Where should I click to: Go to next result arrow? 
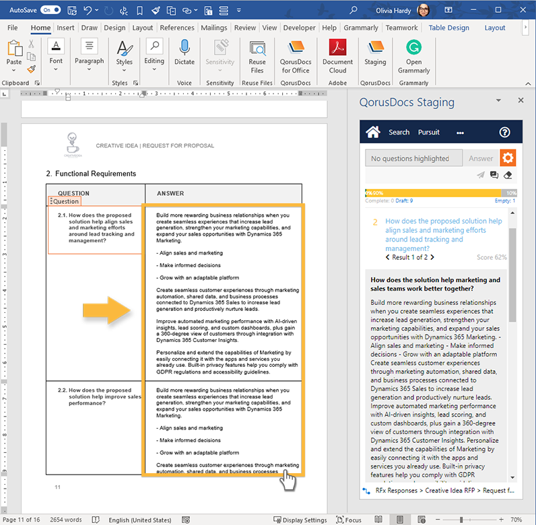(432, 257)
